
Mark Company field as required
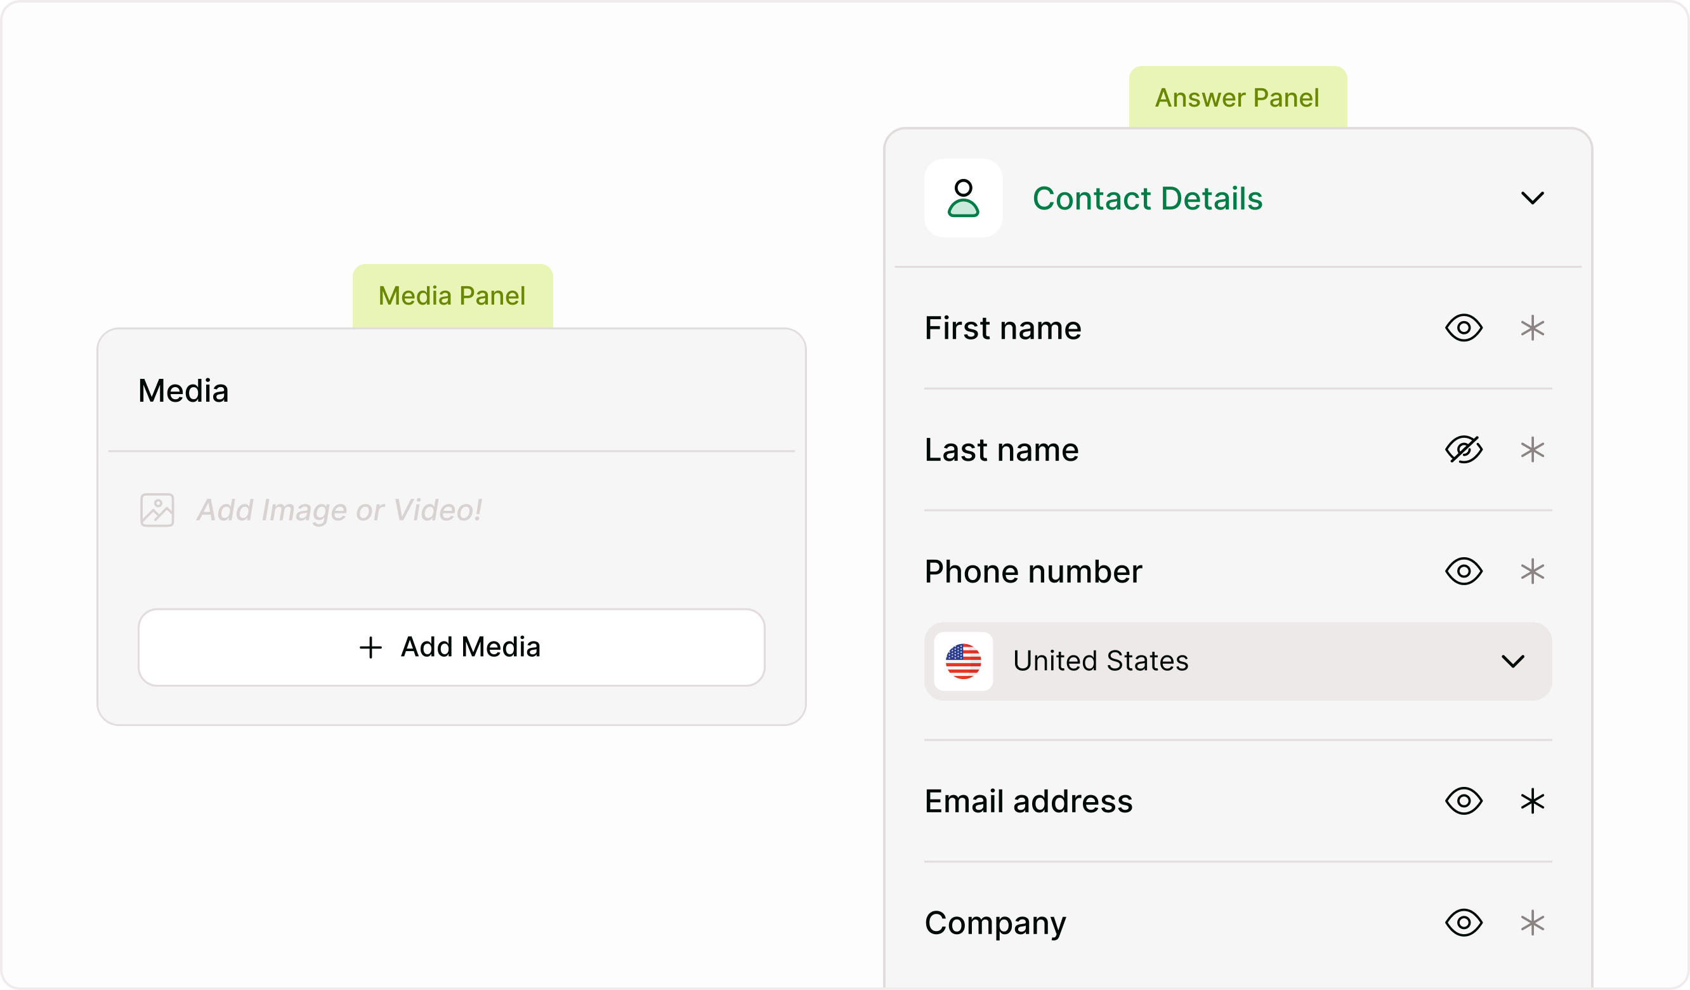[1533, 923]
